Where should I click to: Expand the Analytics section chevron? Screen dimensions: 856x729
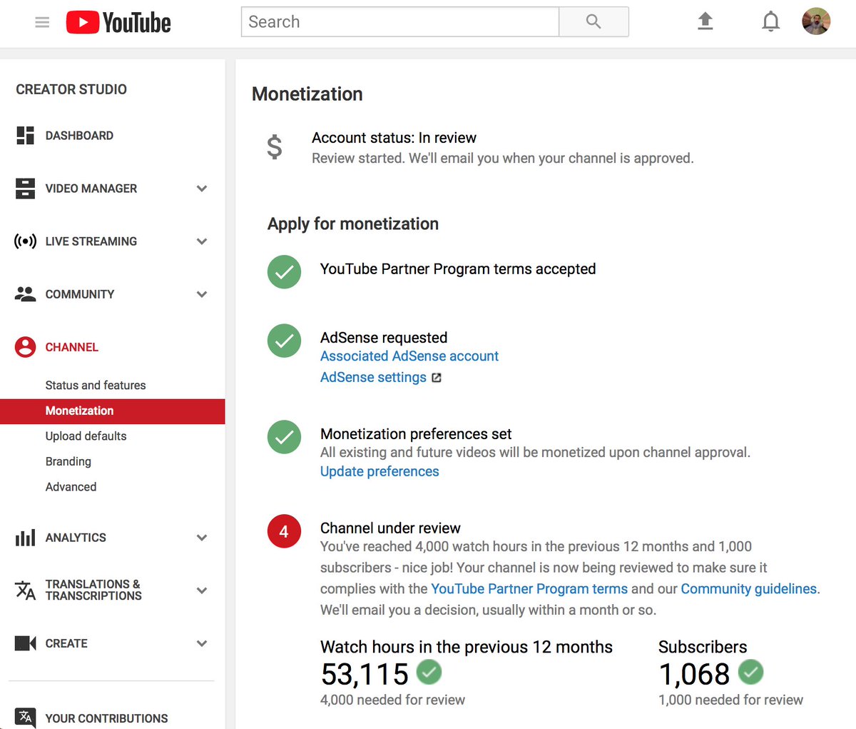202,538
